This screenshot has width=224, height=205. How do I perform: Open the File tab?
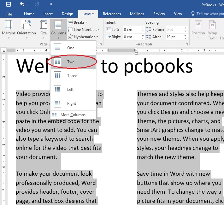9,14
